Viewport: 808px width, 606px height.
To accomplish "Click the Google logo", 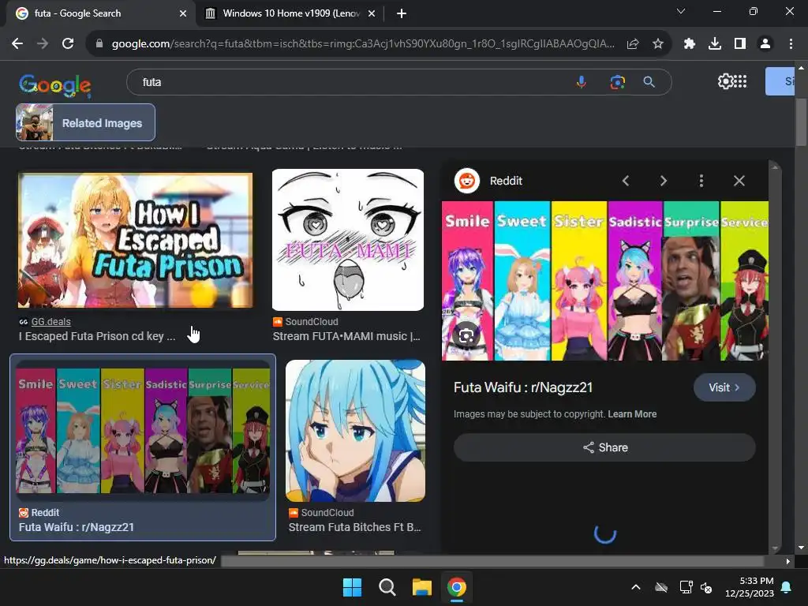I will 55,85.
